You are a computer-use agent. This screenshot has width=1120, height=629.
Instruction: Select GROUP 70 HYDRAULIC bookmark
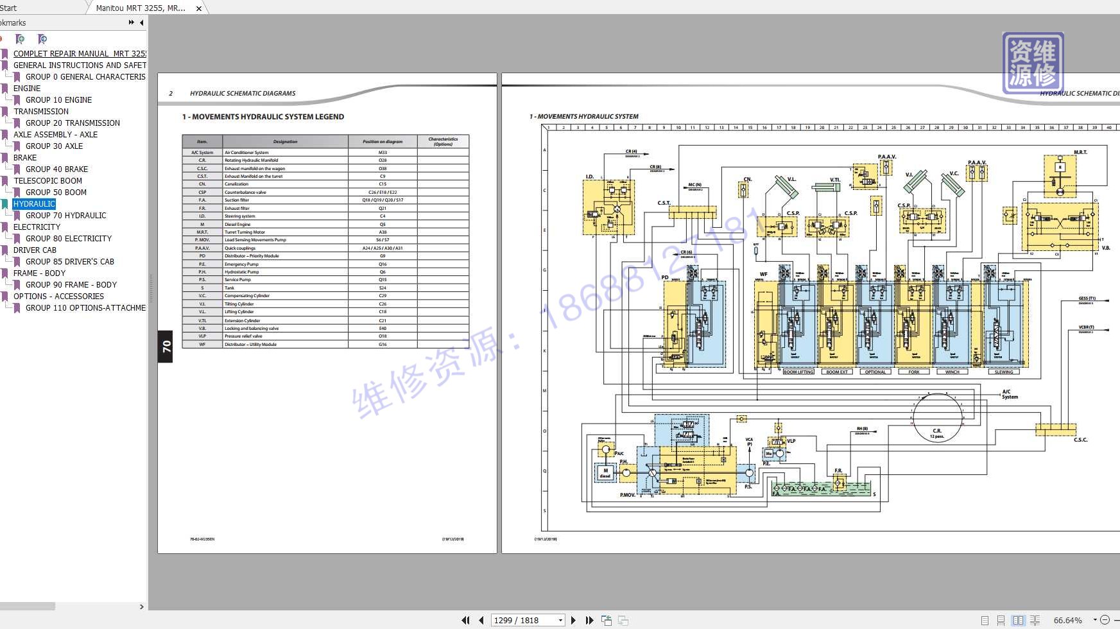click(66, 216)
